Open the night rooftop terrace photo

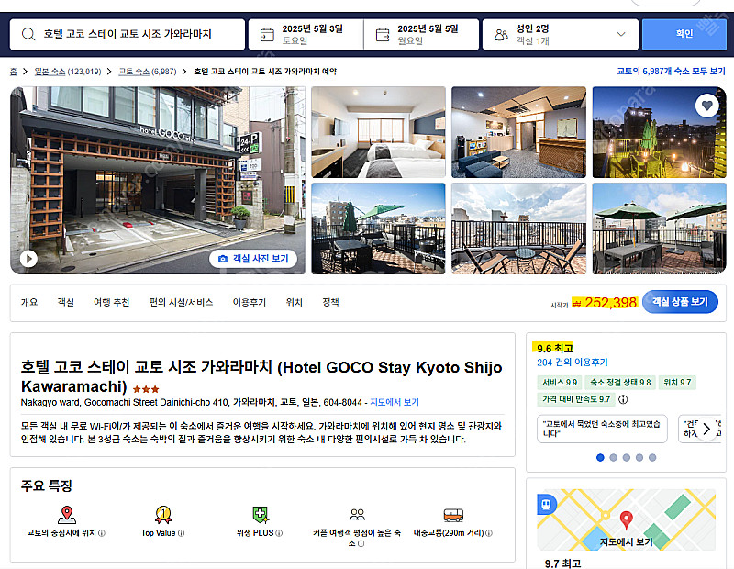[659, 132]
